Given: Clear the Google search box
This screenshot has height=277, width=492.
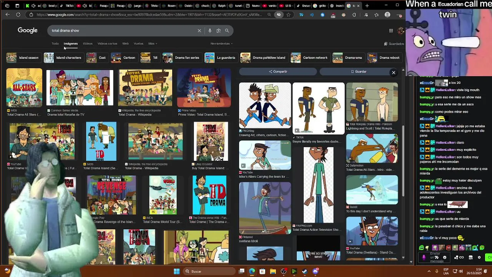Looking at the screenshot, I should [199, 30].
